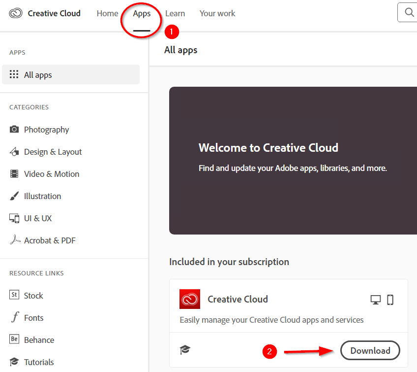
Task: Click the Acrobat & PDF icon
Action: point(15,240)
